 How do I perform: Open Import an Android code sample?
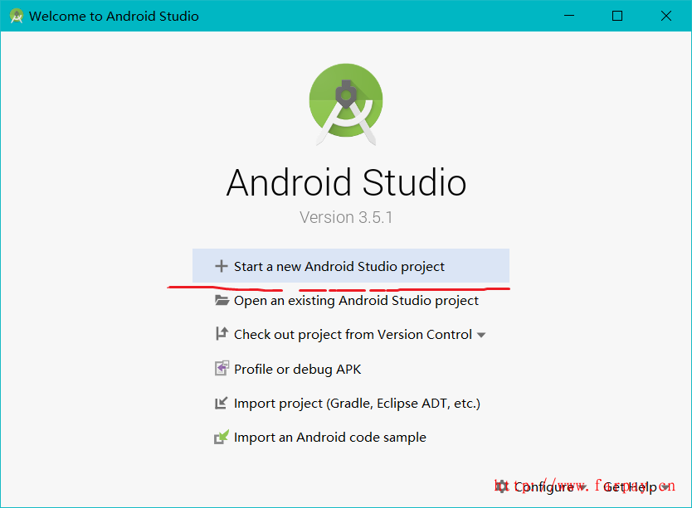329,438
